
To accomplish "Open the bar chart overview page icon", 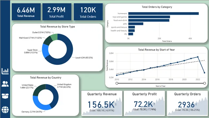I will coord(5,71).
